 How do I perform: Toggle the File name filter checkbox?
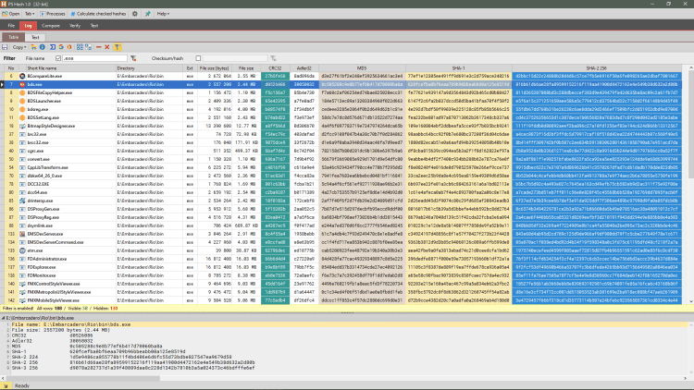pyautogui.click(x=58, y=58)
